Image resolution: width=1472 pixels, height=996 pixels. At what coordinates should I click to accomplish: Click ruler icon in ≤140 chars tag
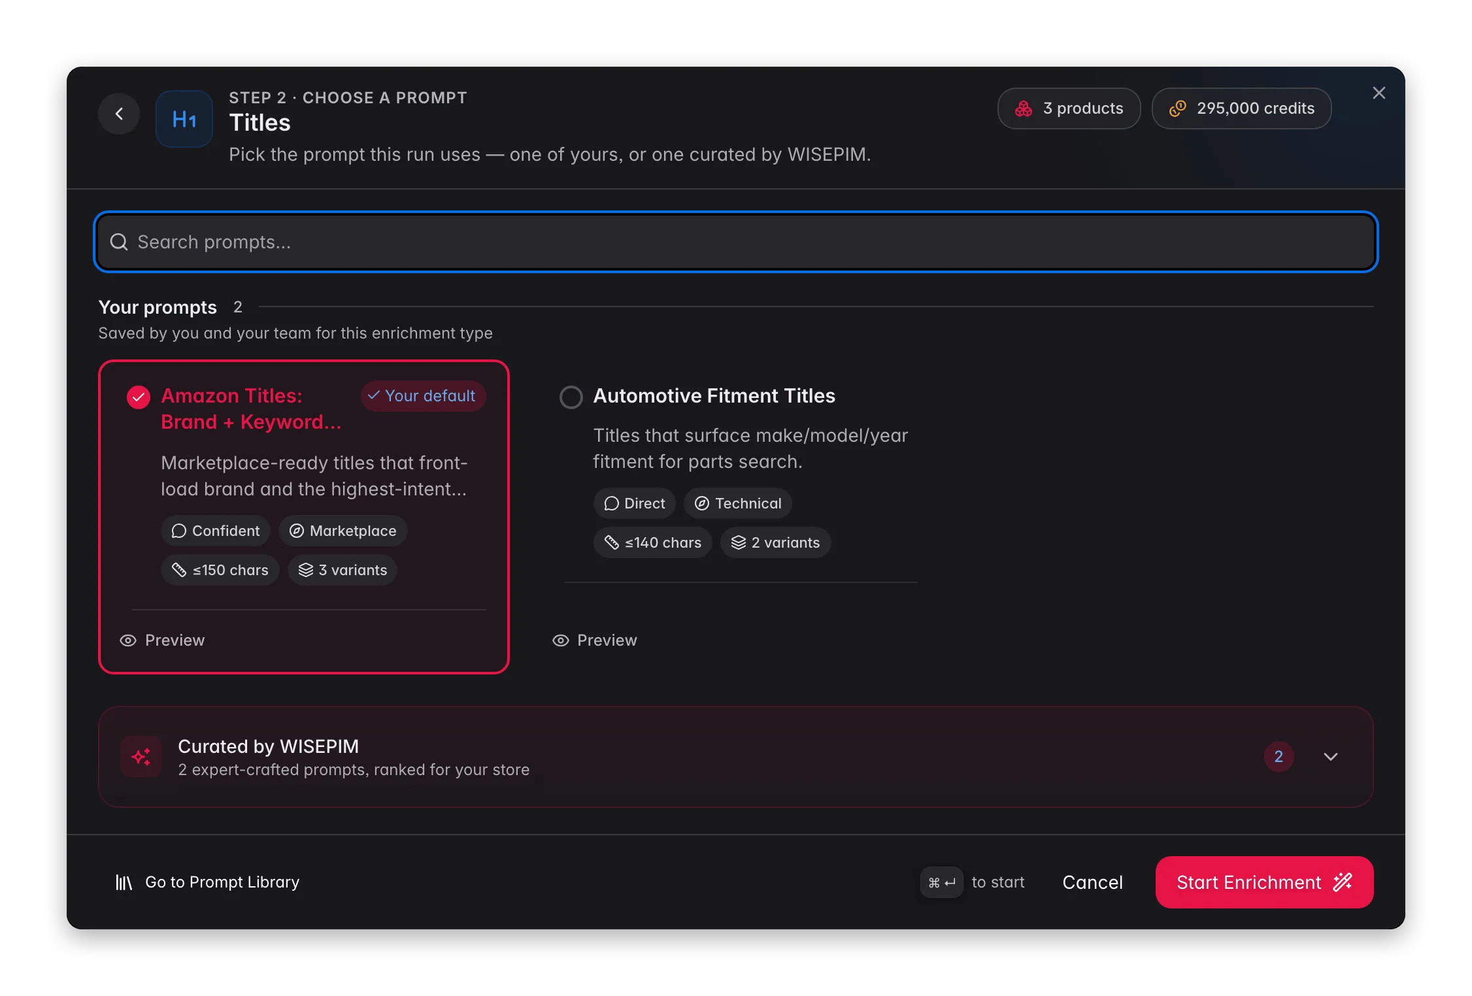pyautogui.click(x=612, y=542)
